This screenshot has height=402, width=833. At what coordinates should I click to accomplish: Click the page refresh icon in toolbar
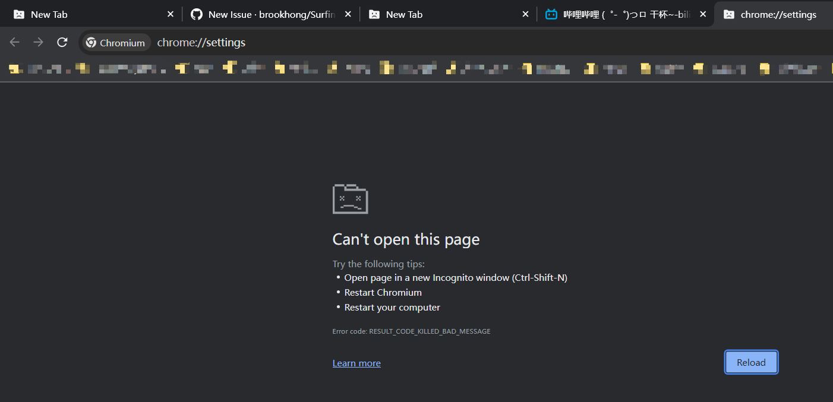pyautogui.click(x=62, y=42)
